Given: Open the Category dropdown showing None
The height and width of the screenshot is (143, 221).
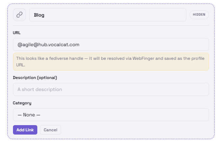Looking at the screenshot, I should (111, 115).
